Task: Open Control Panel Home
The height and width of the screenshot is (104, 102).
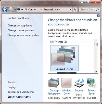Action: click(x=19, y=18)
